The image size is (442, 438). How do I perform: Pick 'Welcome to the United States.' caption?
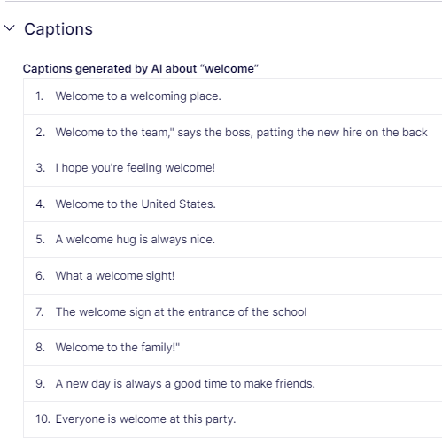coord(136,204)
